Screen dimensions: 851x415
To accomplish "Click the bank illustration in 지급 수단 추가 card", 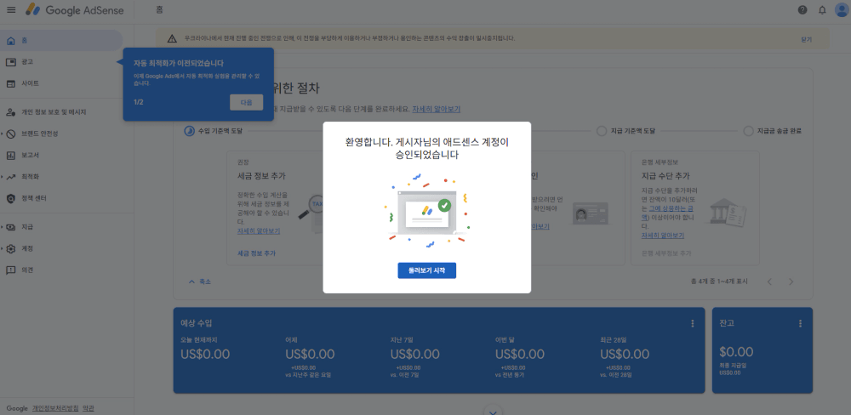I will [728, 213].
